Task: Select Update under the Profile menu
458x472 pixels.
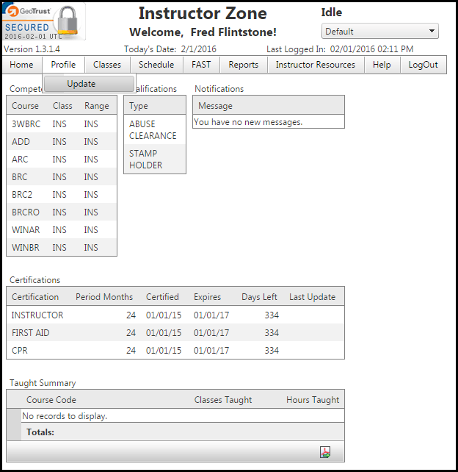Action: [x=81, y=84]
